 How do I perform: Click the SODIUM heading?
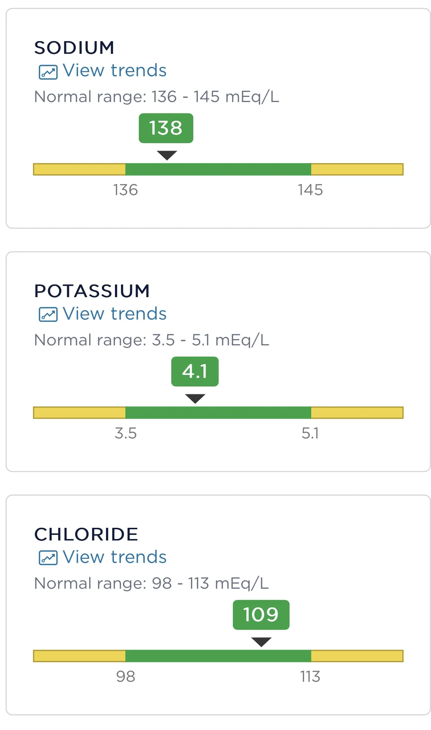tap(74, 48)
